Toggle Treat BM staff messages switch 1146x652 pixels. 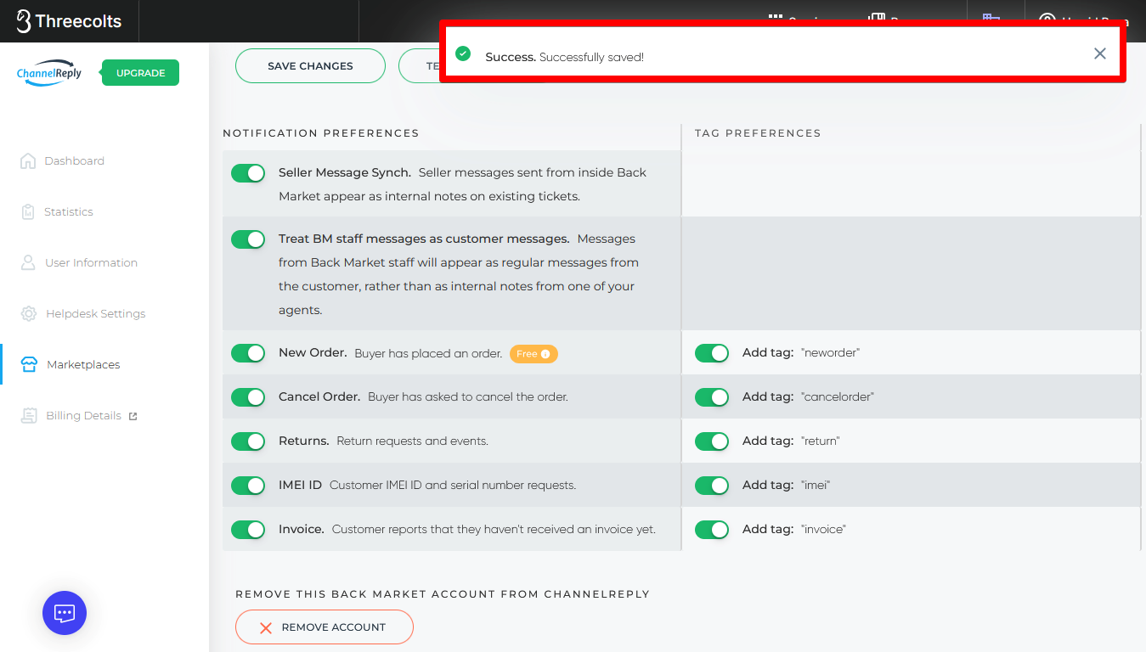pos(248,239)
